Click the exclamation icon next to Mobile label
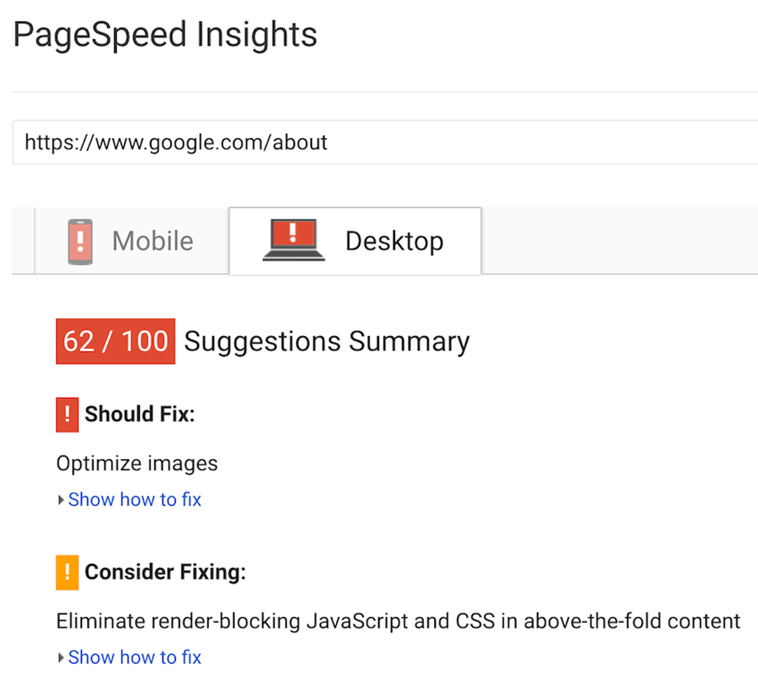Image resolution: width=758 pixels, height=676 pixels. pyautogui.click(x=80, y=240)
